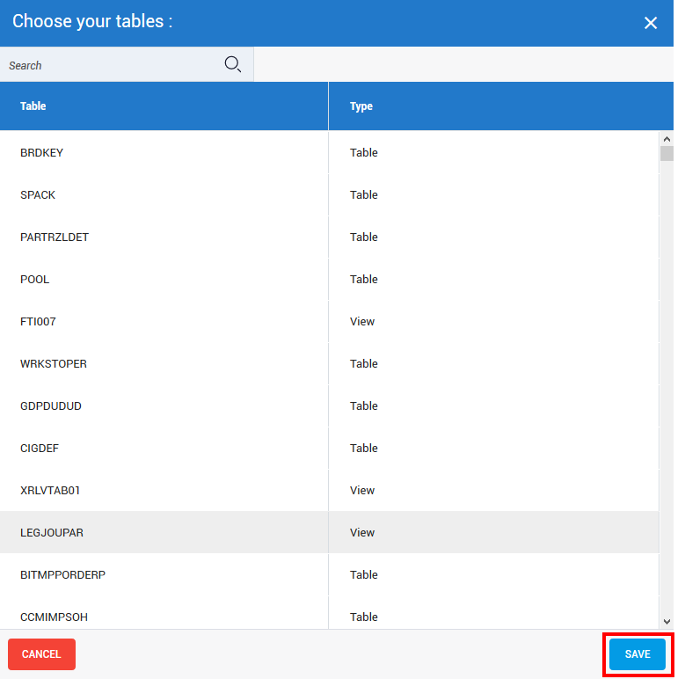The image size is (685, 679).
Task: Sort by the Table column header
Action: tap(33, 106)
